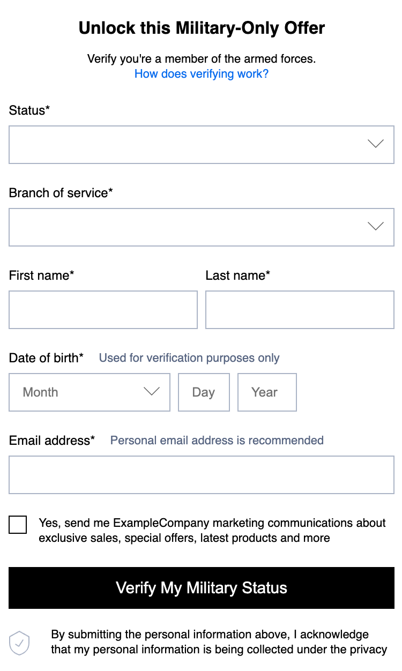402x671 pixels.
Task: Tick the marketing communications checkbox
Action: tap(18, 525)
